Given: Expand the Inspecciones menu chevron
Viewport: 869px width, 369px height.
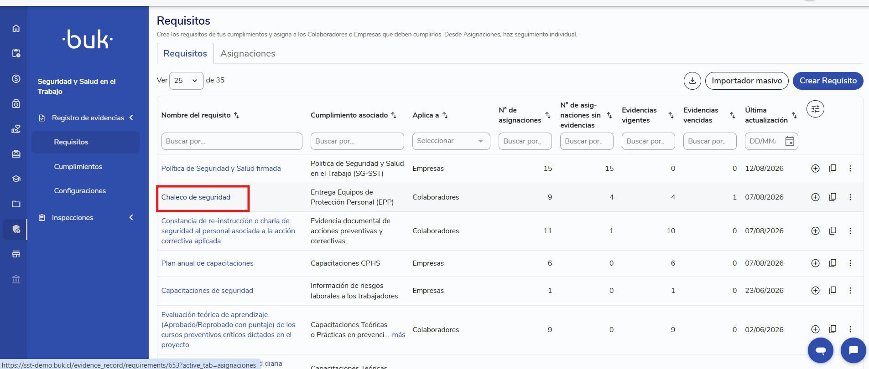Looking at the screenshot, I should click(131, 217).
